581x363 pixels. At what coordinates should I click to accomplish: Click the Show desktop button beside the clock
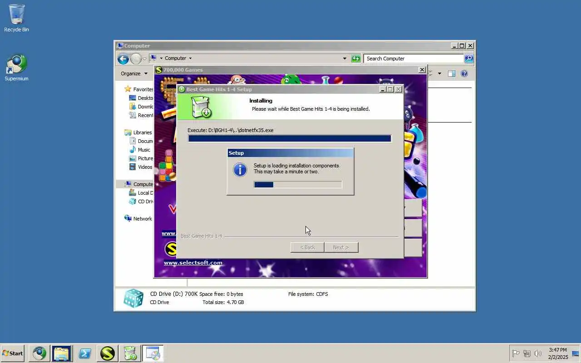tap(576, 353)
